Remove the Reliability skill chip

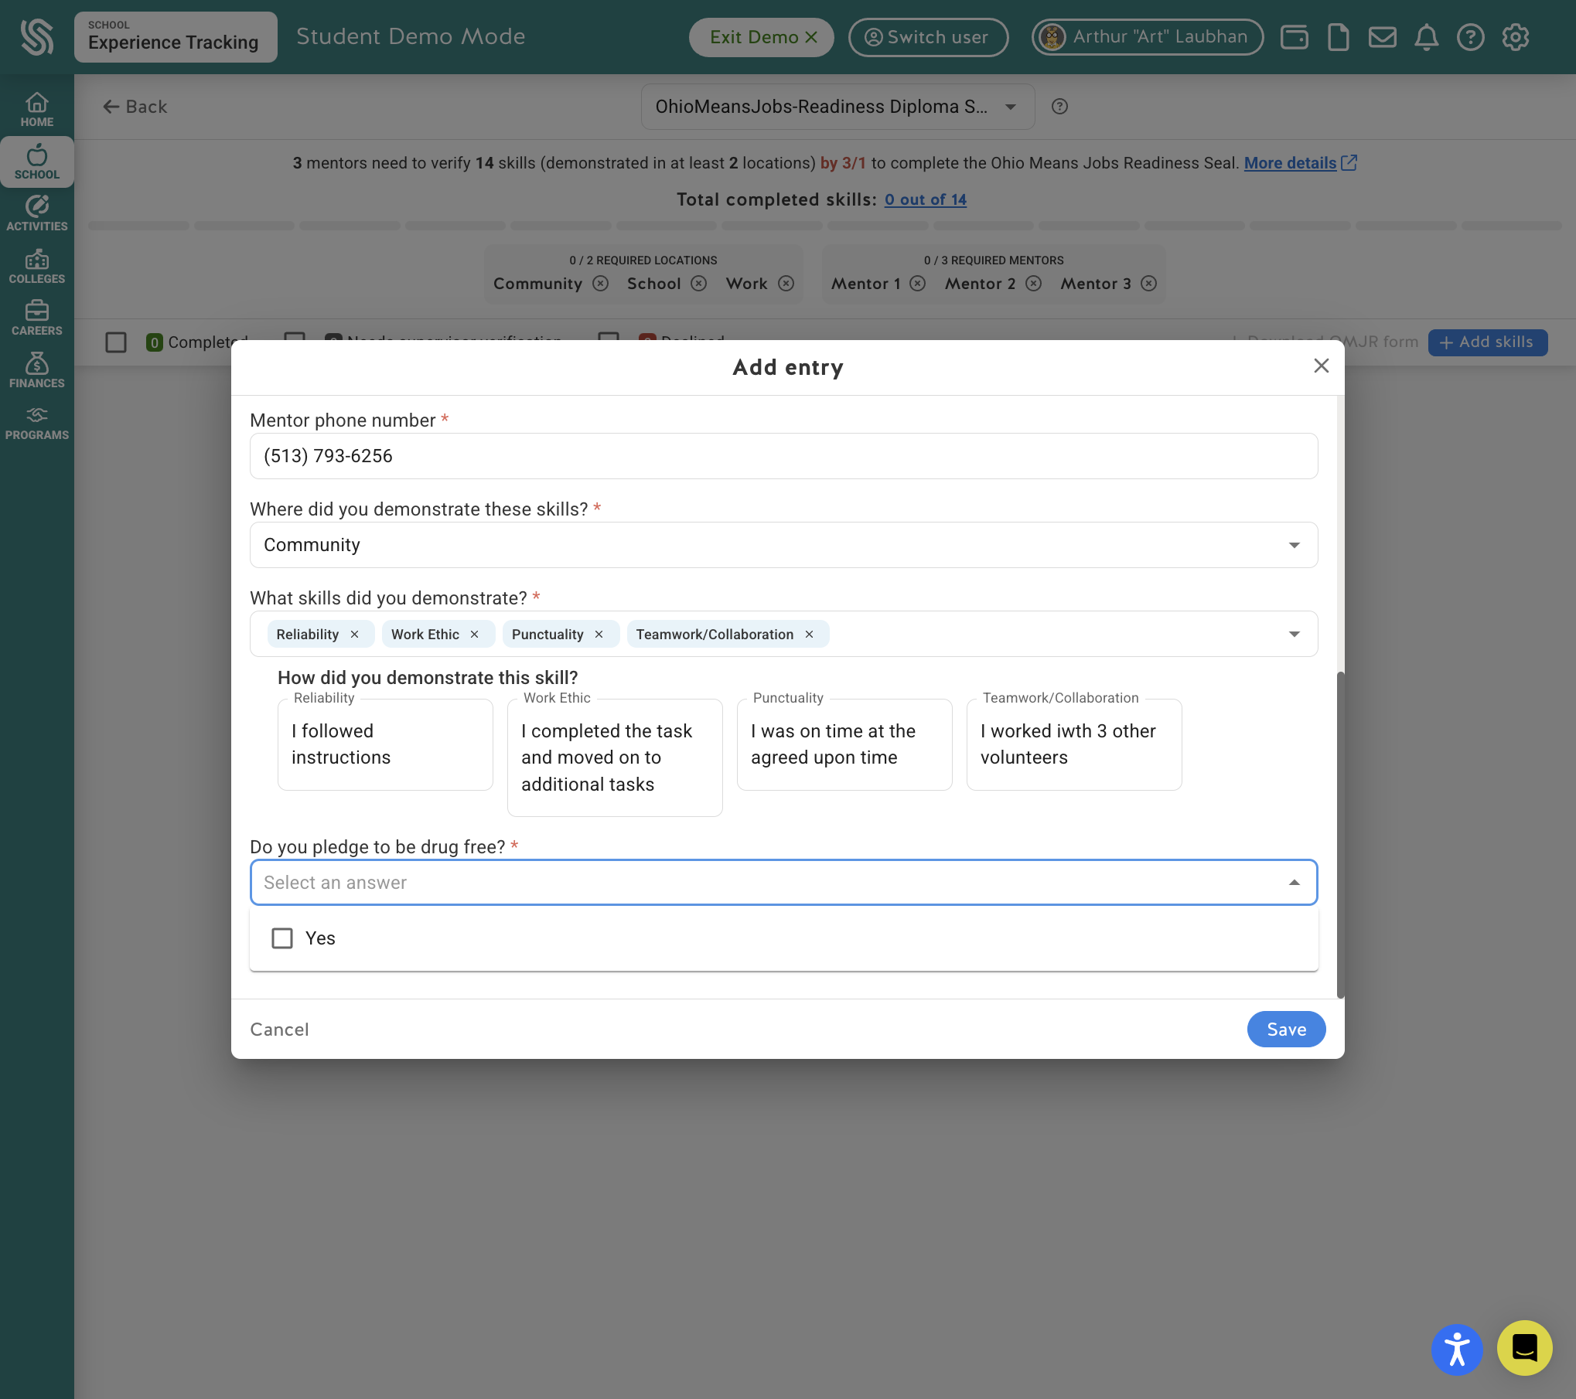(x=354, y=635)
